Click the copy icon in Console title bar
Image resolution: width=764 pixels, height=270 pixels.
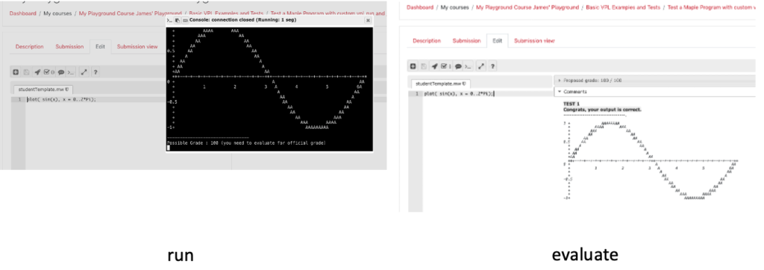coord(178,20)
